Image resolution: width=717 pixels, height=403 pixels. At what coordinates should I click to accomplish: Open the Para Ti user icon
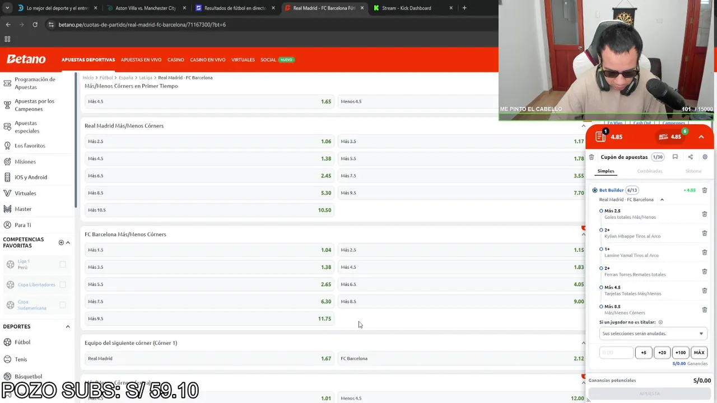click(7, 225)
